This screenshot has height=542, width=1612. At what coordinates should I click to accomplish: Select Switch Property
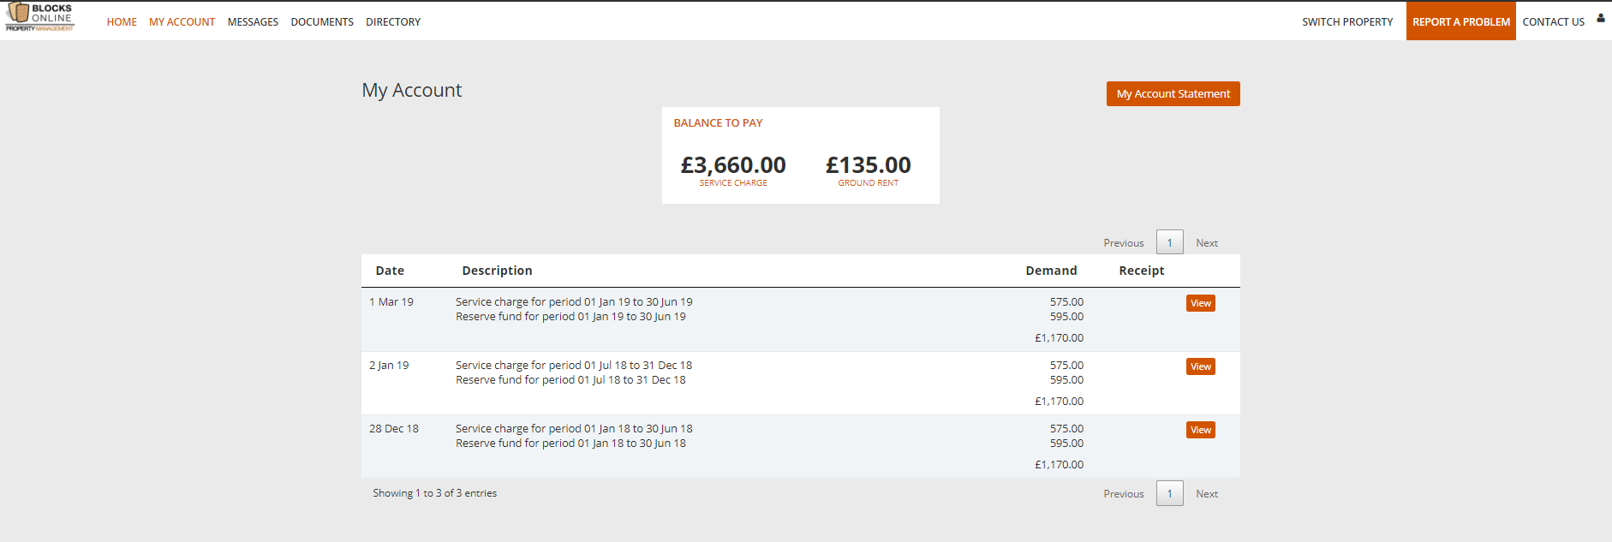tap(1347, 22)
